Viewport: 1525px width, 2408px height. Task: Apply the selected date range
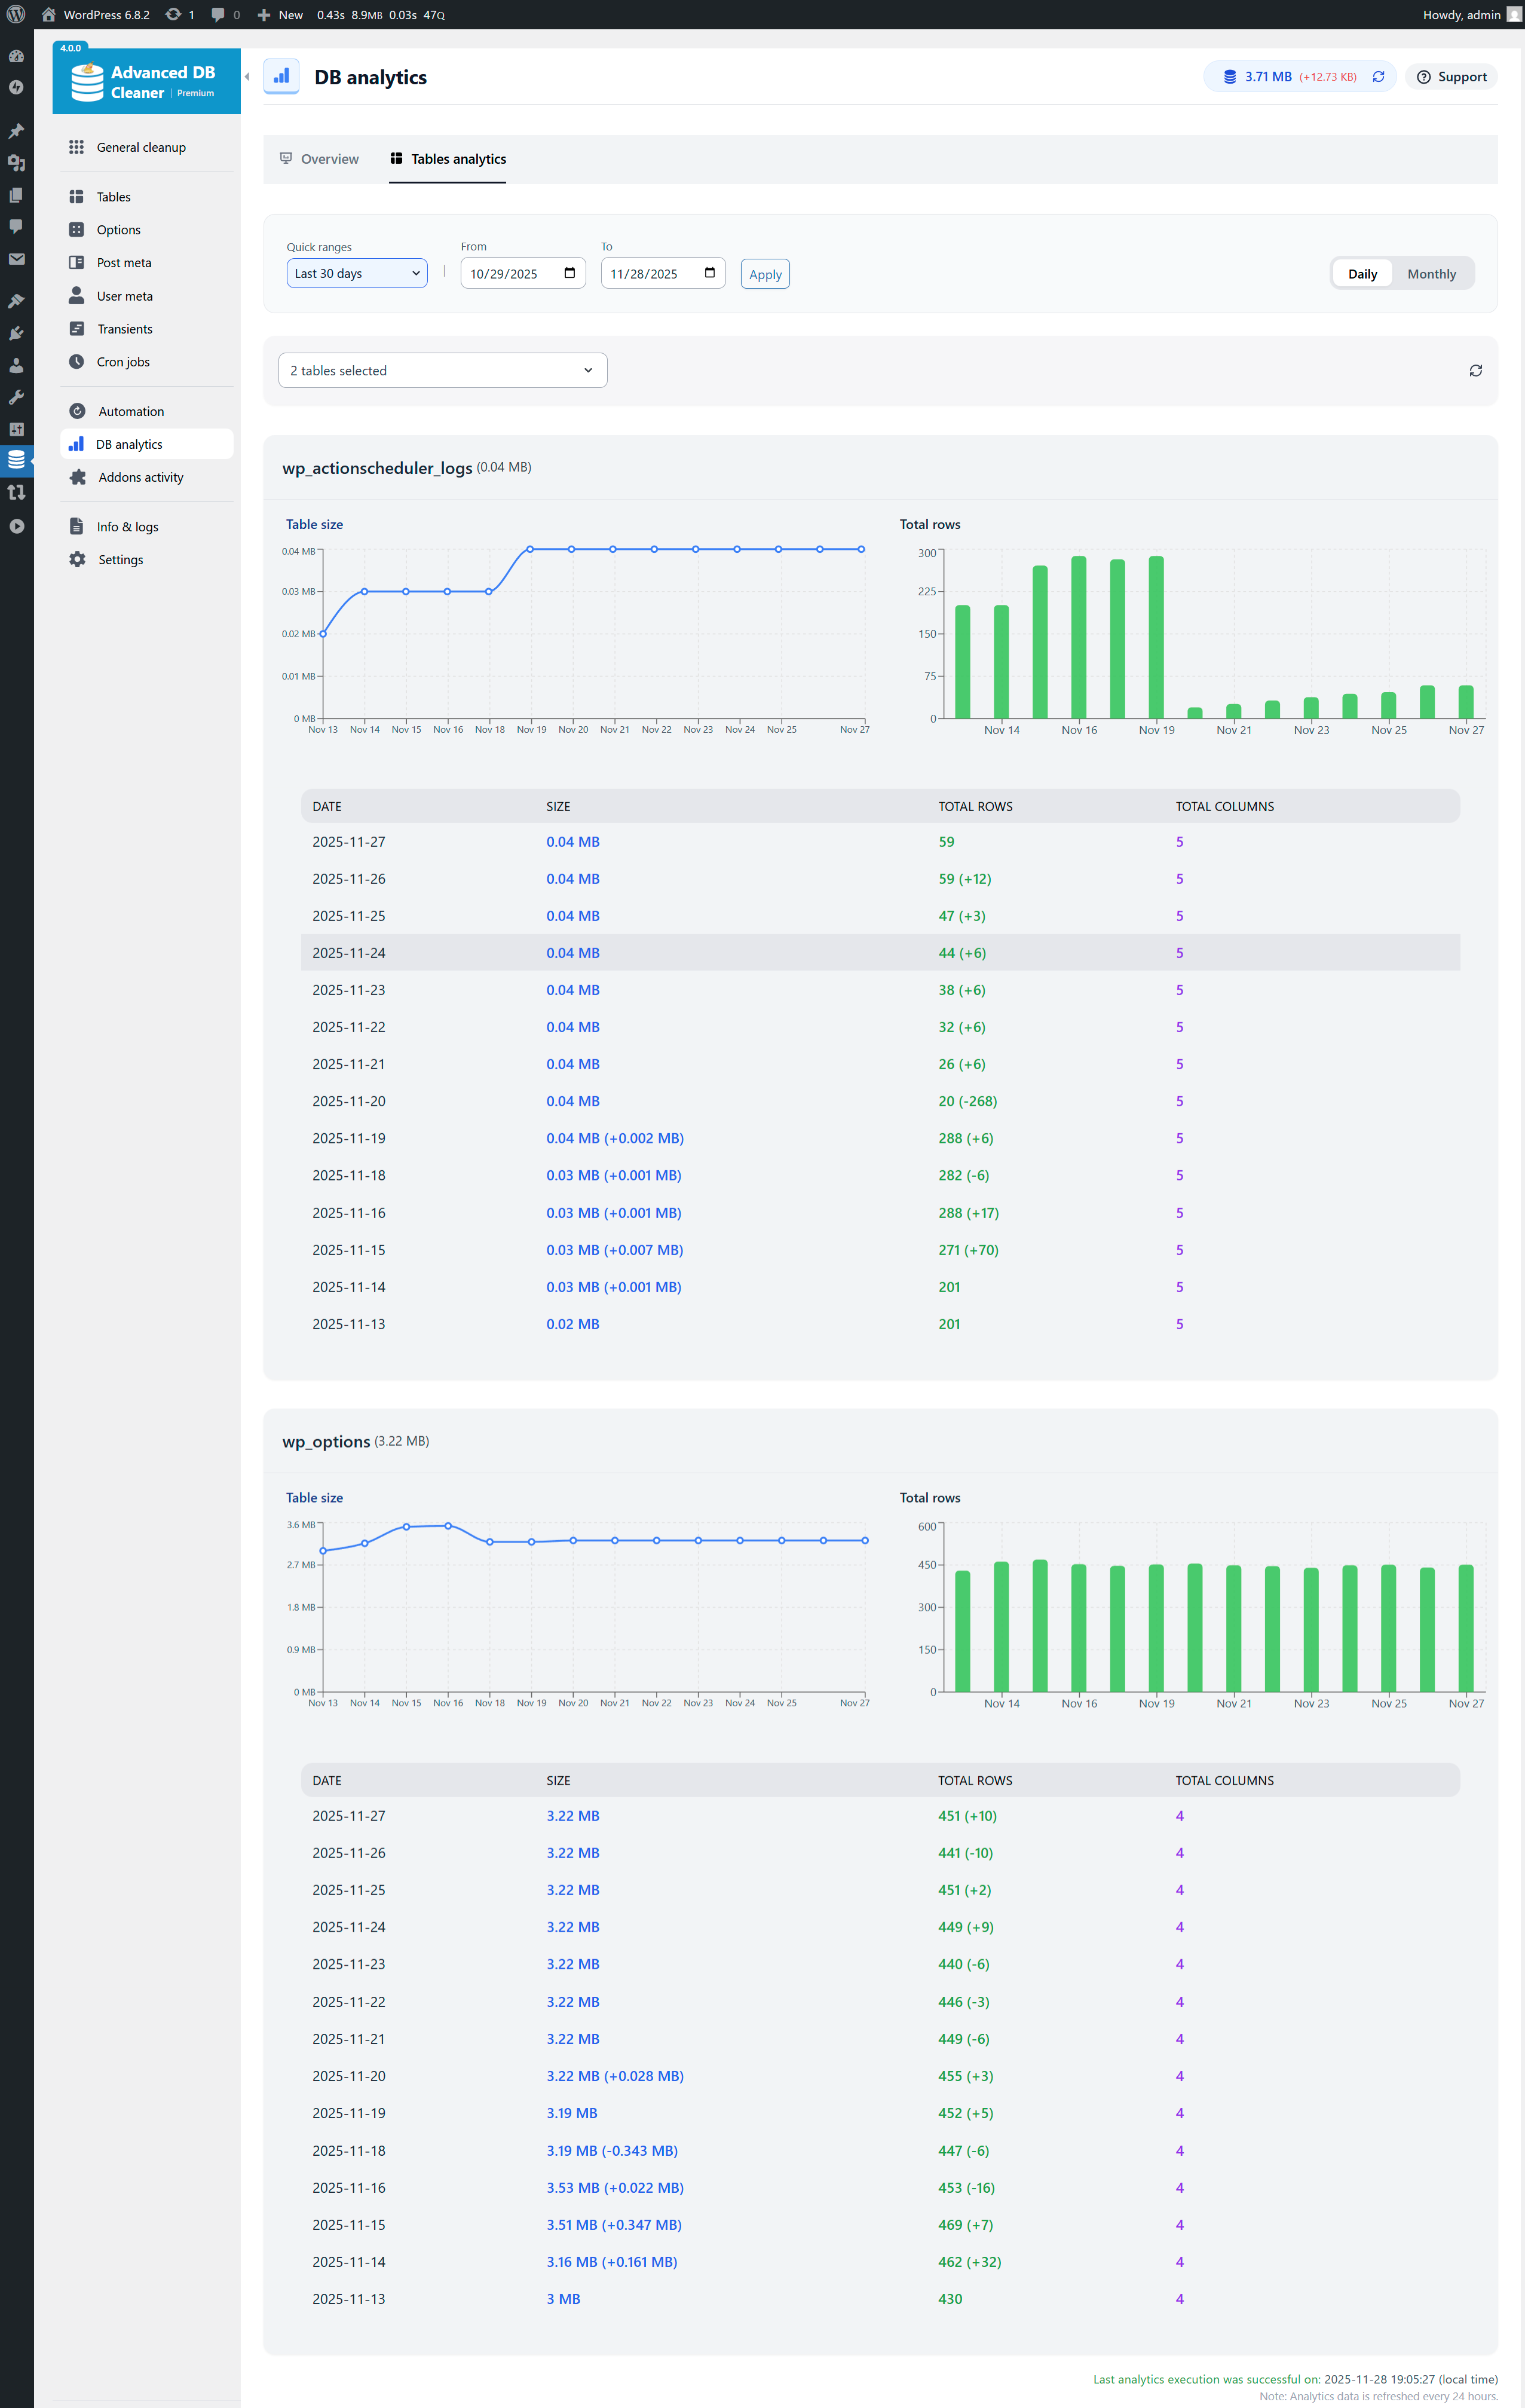tap(764, 273)
